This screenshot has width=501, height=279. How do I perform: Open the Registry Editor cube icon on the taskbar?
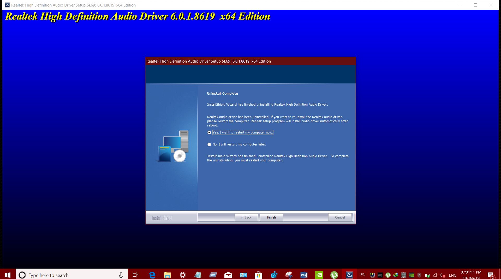tap(274, 275)
